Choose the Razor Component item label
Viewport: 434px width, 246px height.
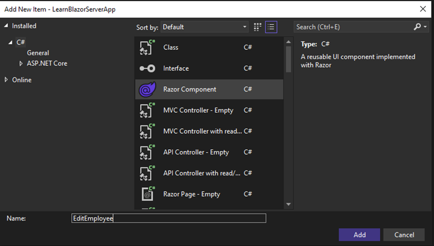point(190,89)
